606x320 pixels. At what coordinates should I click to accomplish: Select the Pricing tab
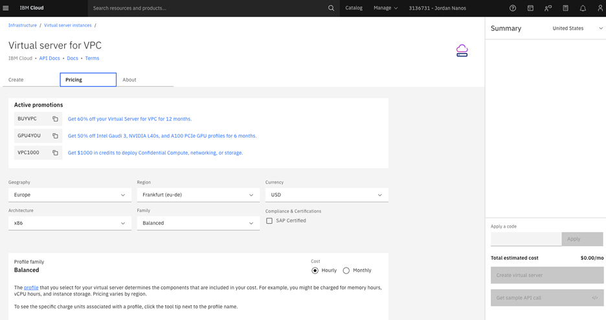(88, 80)
